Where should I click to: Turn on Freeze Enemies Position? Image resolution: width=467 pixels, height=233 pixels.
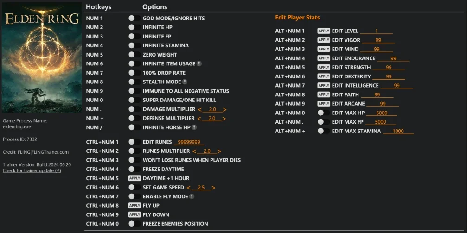coord(134,224)
